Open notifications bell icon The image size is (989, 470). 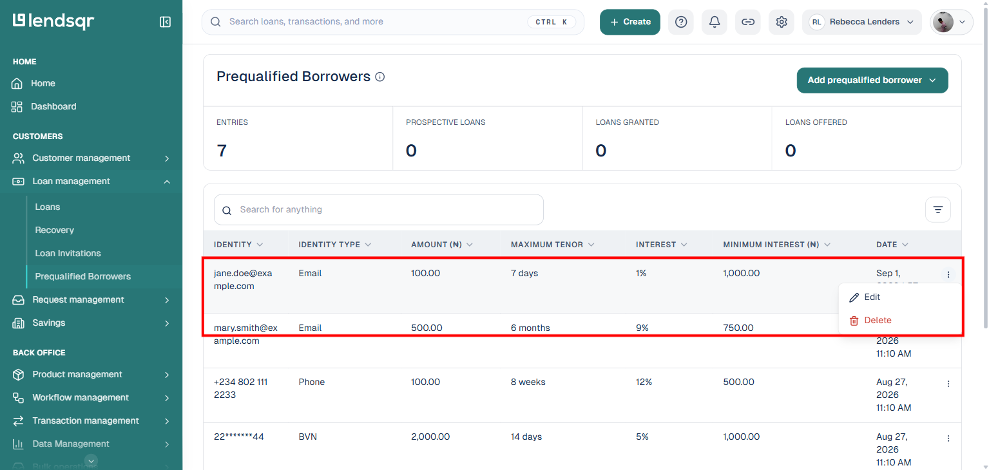click(x=715, y=22)
